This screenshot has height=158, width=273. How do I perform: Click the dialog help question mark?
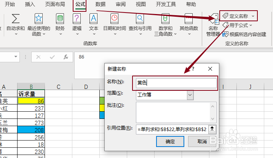tap(193, 69)
